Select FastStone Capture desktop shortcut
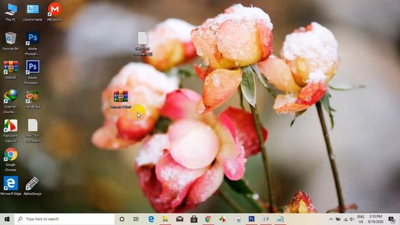 [x=11, y=131]
